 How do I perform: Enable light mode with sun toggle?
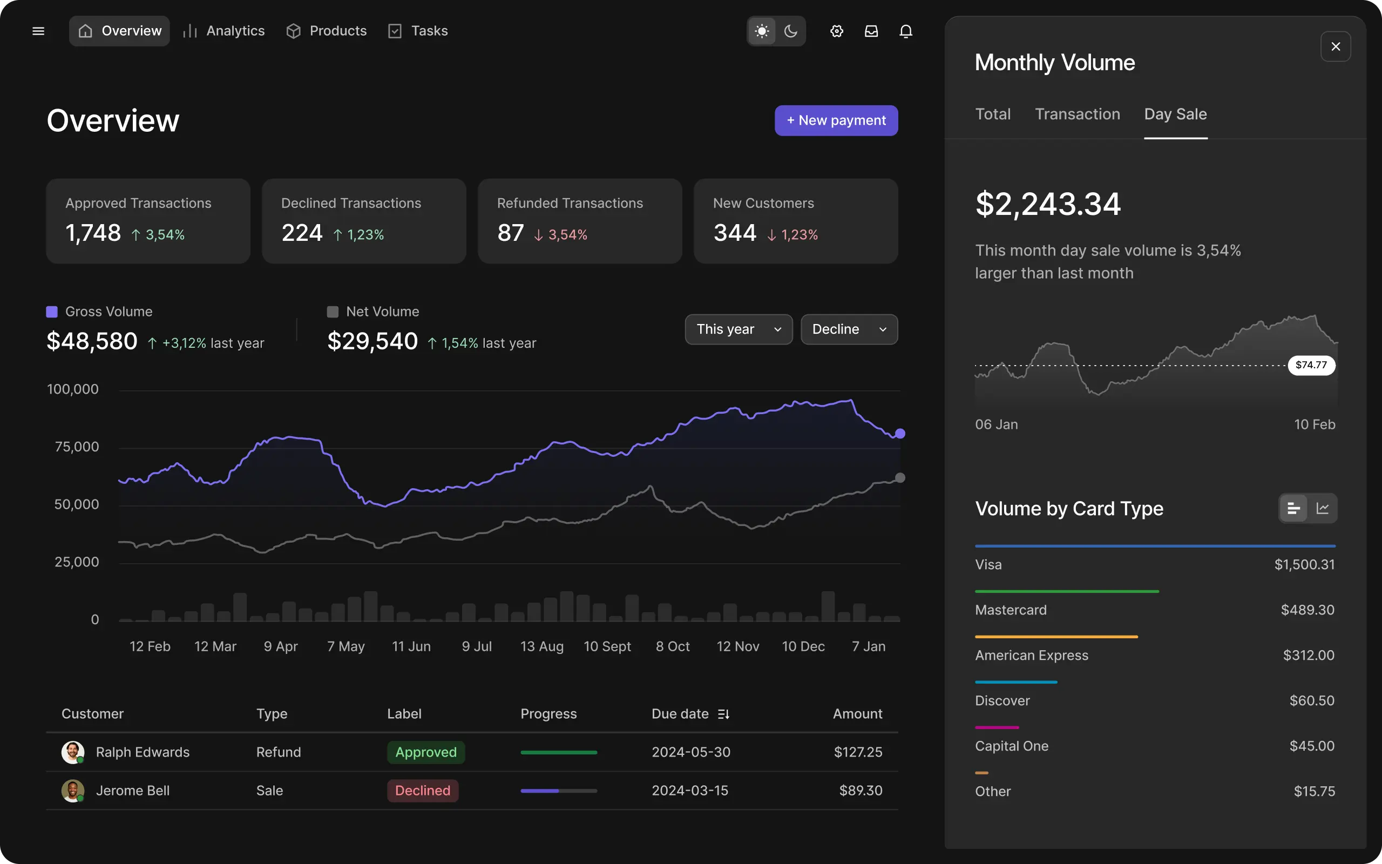coord(762,31)
